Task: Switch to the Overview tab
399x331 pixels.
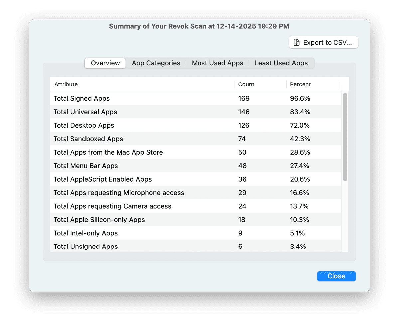Action: pos(105,63)
